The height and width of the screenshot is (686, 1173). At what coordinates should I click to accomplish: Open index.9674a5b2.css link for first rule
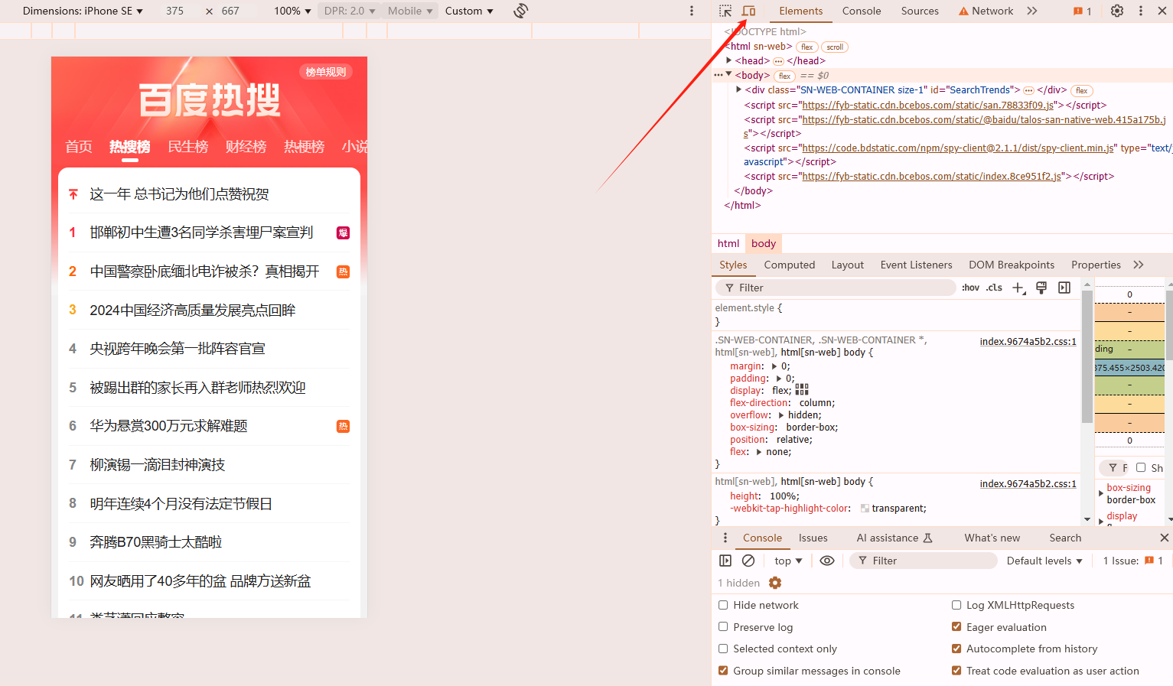1028,342
